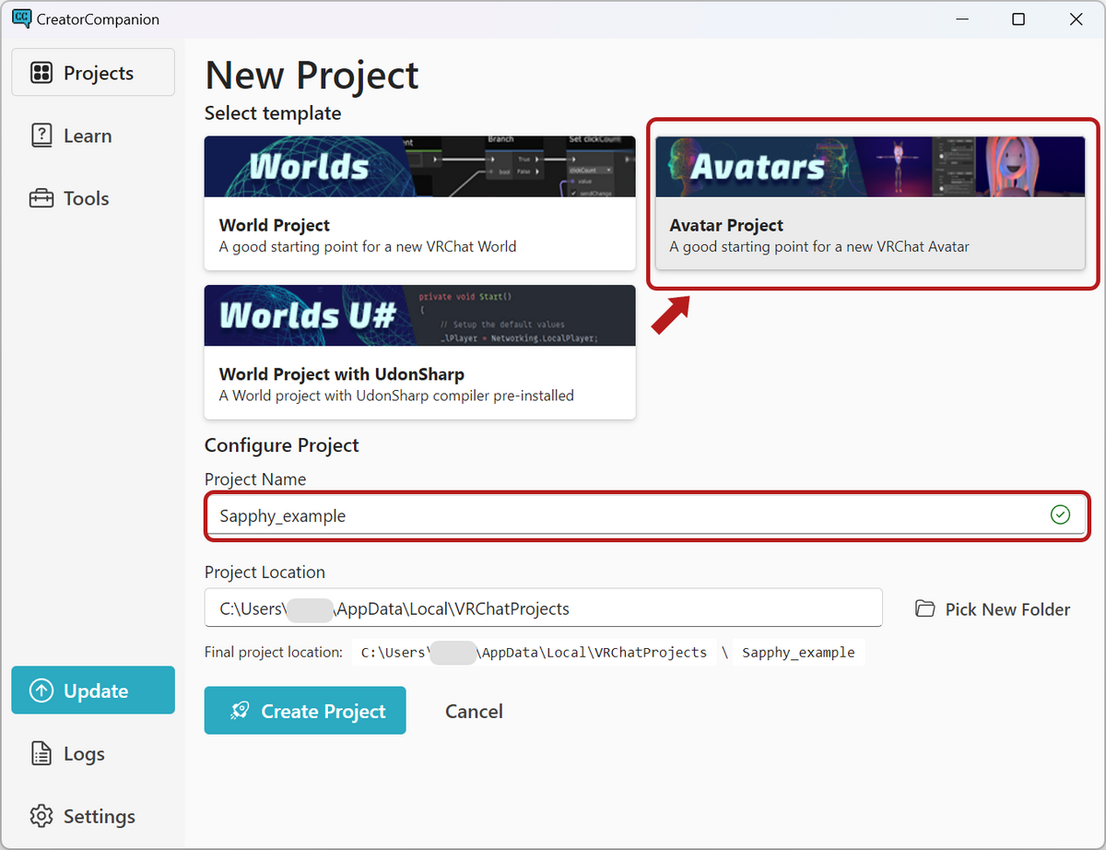Click the Project Name input field

coord(645,515)
